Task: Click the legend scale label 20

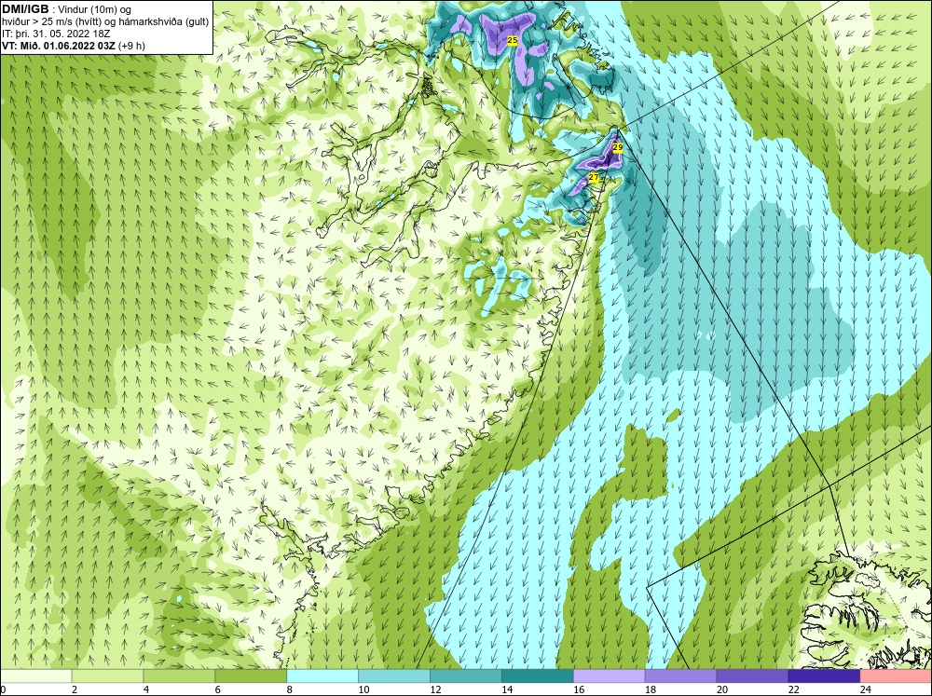Action: point(722,689)
